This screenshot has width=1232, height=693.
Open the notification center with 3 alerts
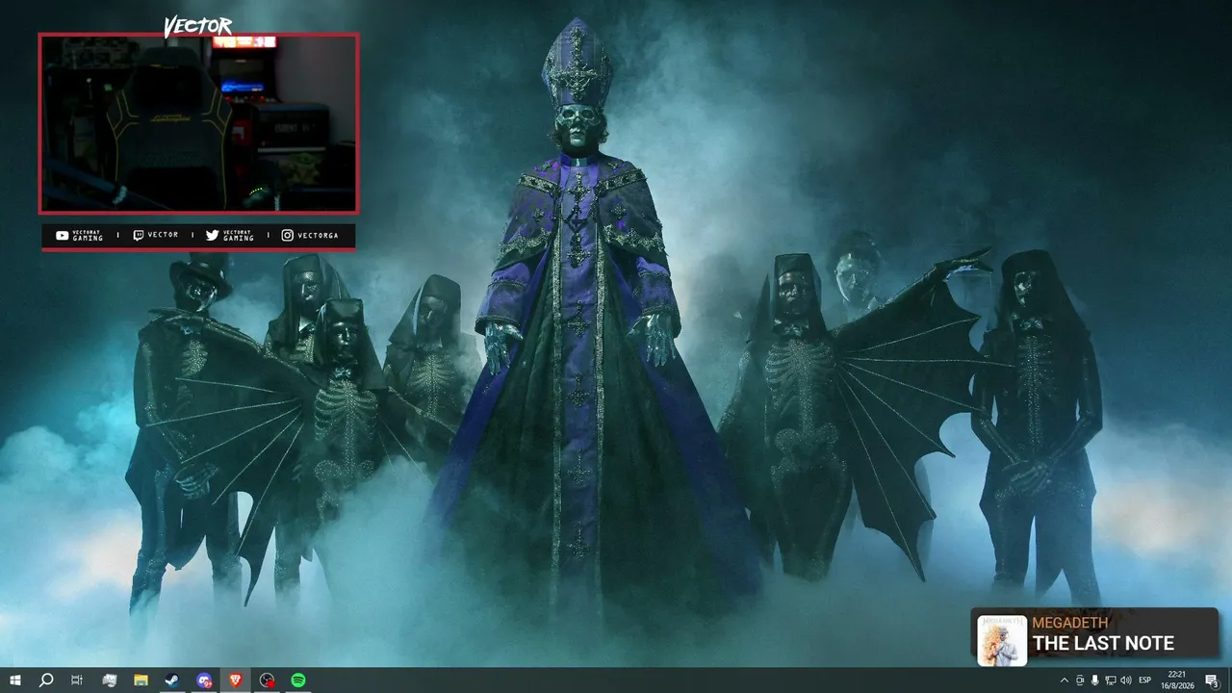[x=1212, y=680]
